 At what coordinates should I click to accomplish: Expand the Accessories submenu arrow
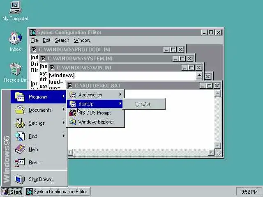pyautogui.click(x=120, y=94)
